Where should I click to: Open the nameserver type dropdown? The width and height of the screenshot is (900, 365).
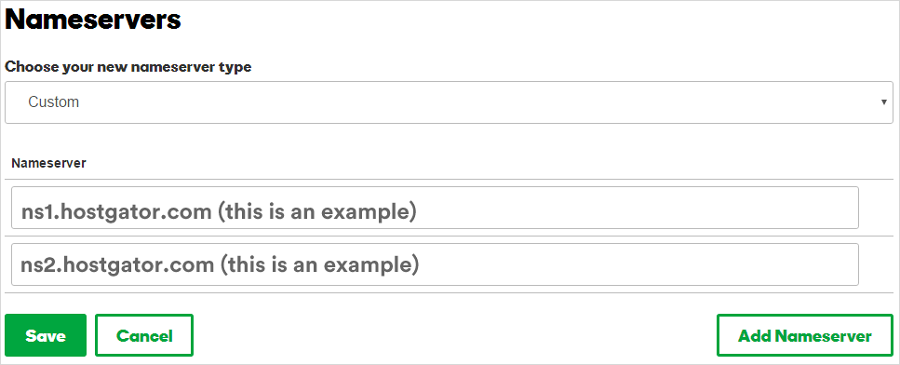click(x=449, y=102)
